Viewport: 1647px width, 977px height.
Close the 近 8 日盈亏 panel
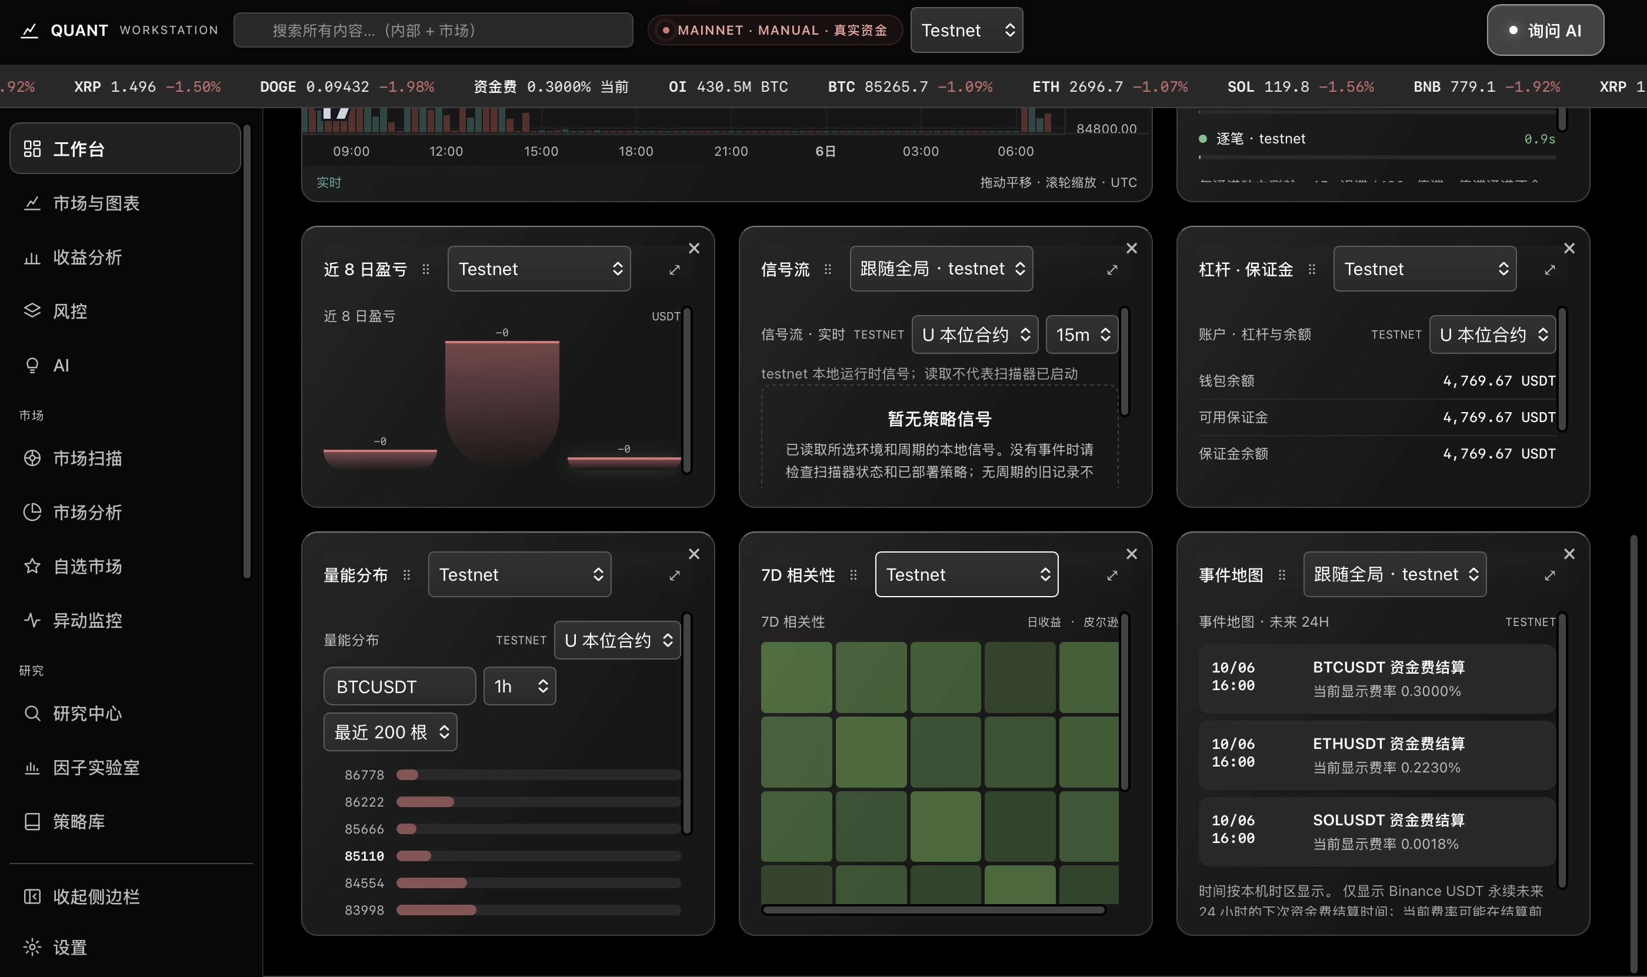[694, 248]
